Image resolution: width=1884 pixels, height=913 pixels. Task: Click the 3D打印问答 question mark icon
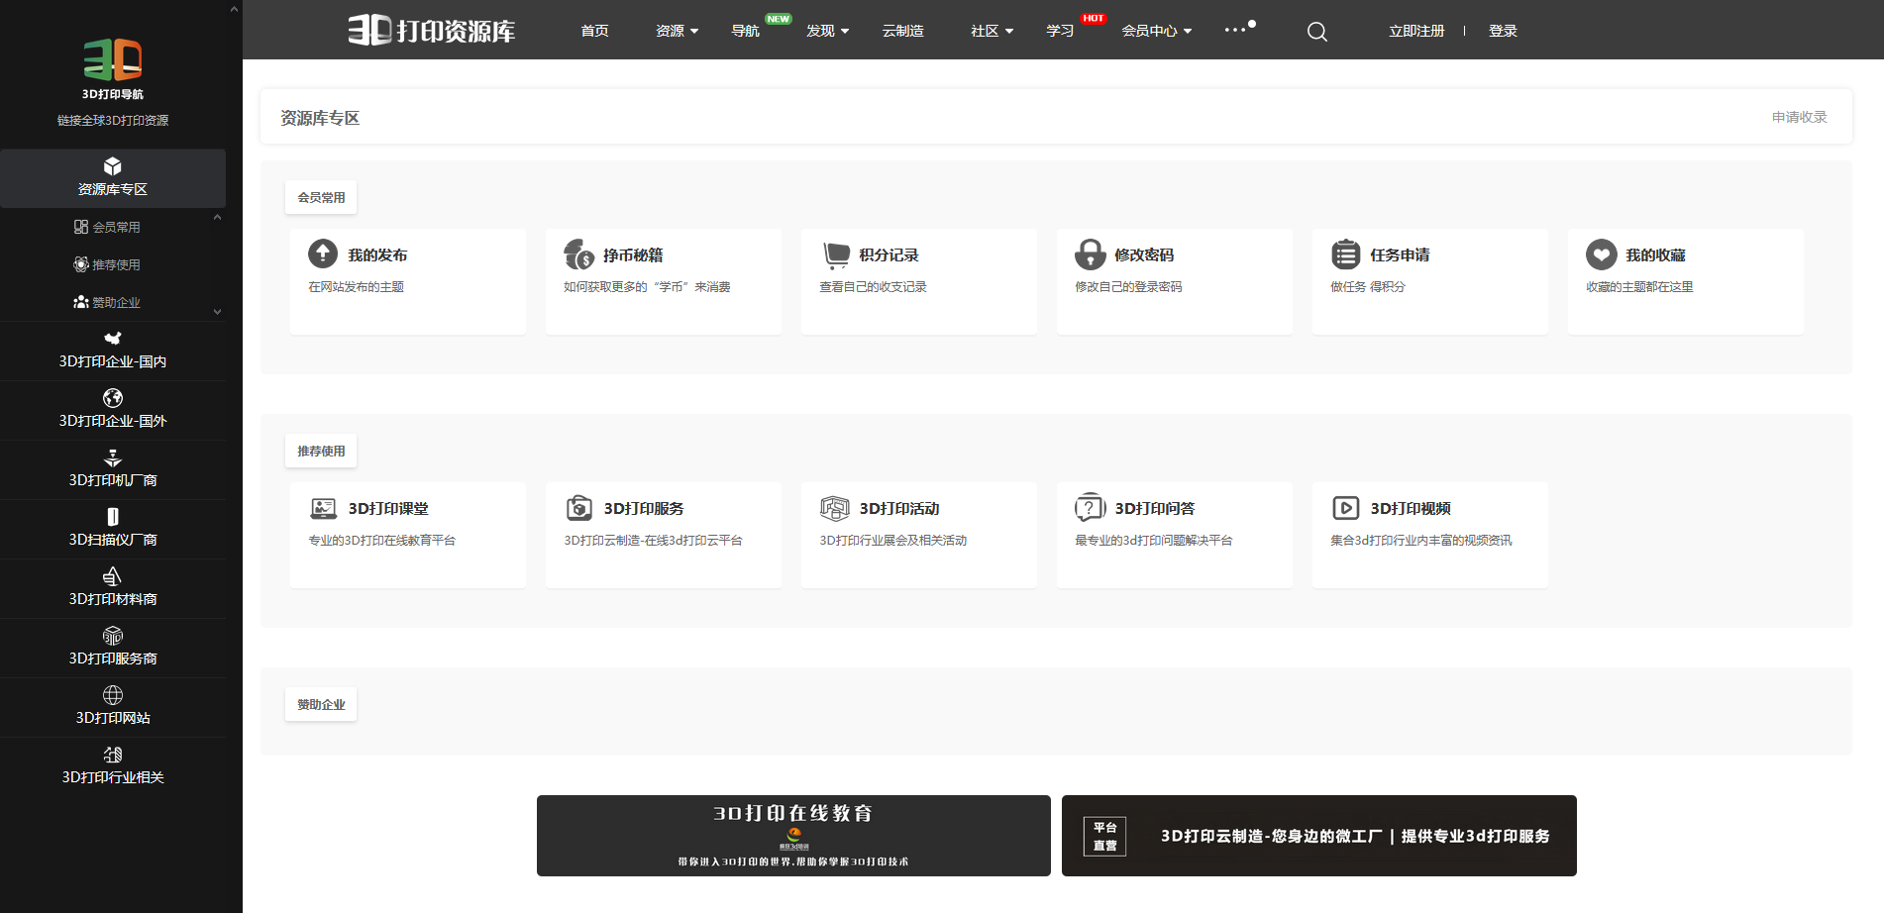point(1091,508)
